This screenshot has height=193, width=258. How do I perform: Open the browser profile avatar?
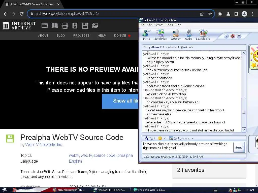(x=244, y=14)
